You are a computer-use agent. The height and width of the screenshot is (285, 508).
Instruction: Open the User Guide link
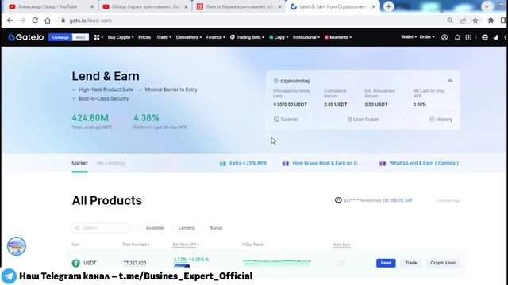point(364,120)
